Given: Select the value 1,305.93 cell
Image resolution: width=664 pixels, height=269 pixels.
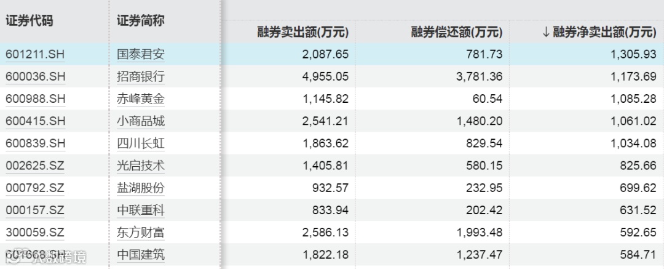Looking at the screenshot, I should (x=634, y=54).
